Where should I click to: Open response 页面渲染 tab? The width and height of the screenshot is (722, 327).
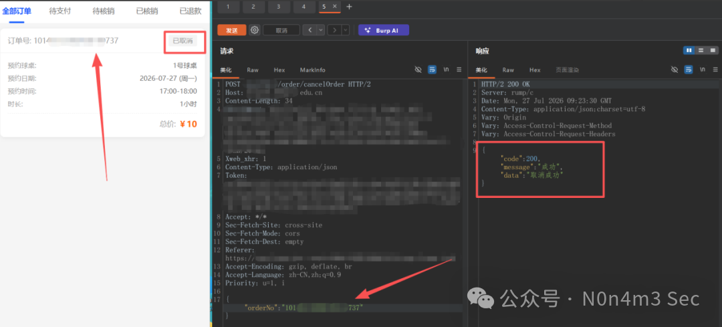(567, 70)
